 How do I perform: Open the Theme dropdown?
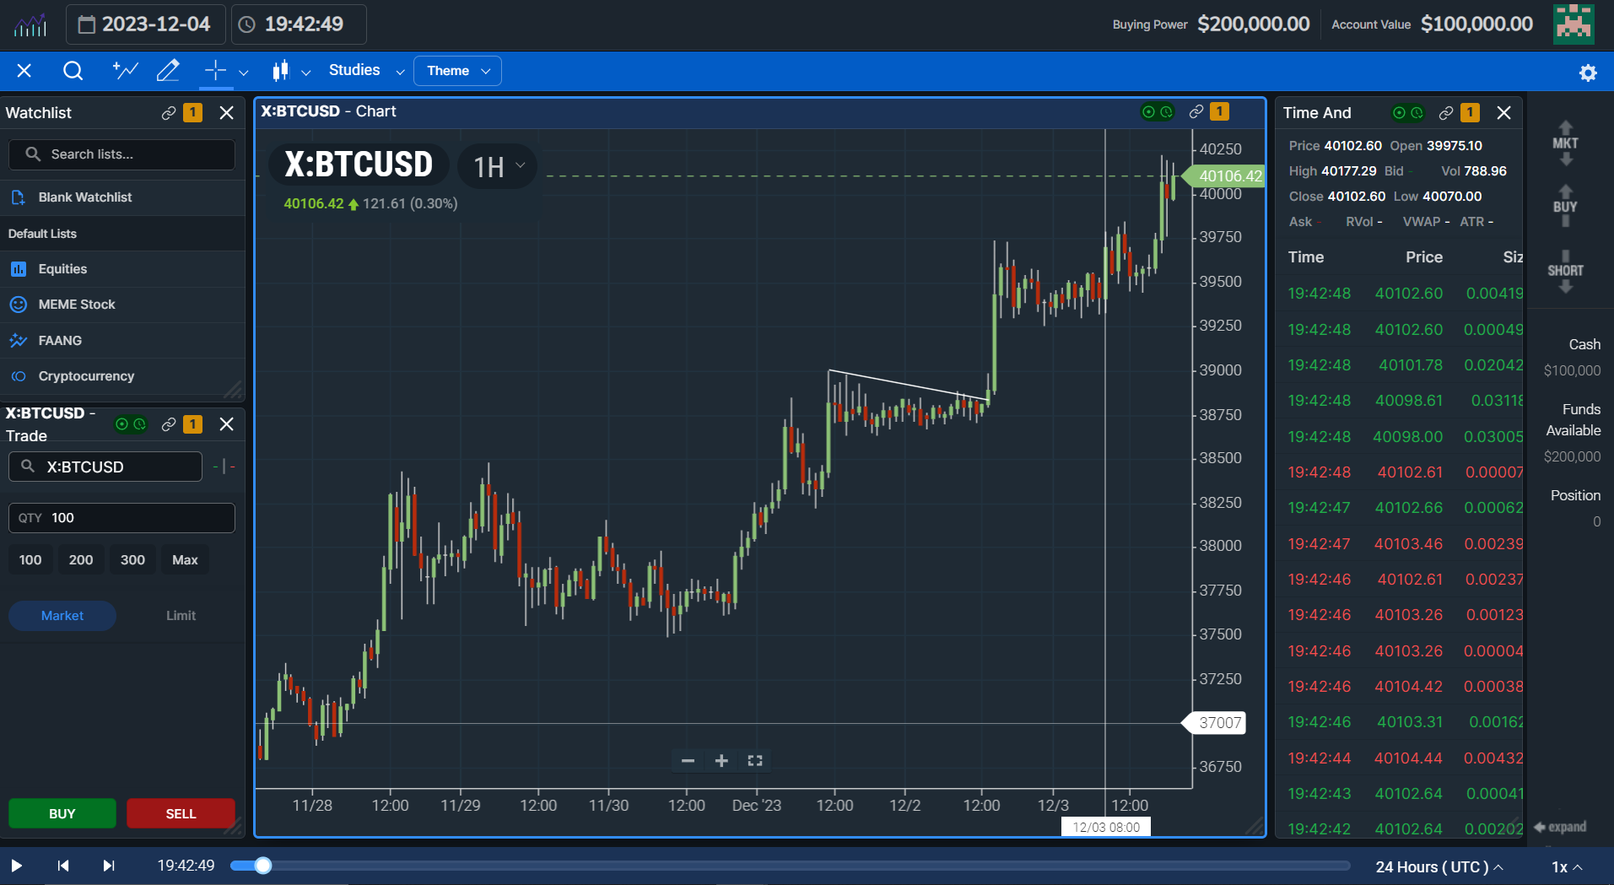pos(456,71)
